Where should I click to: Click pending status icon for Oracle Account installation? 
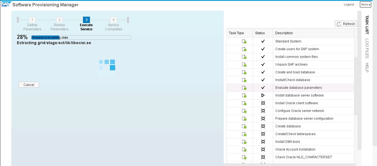(263, 149)
